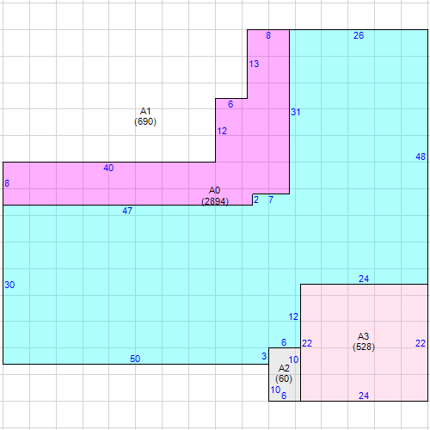Click the 50 dimension label
The width and height of the screenshot is (430, 430).
coord(135,359)
